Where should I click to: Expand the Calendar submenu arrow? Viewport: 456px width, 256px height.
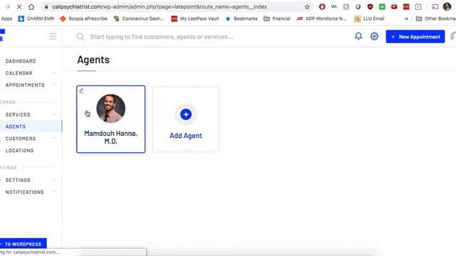point(54,73)
